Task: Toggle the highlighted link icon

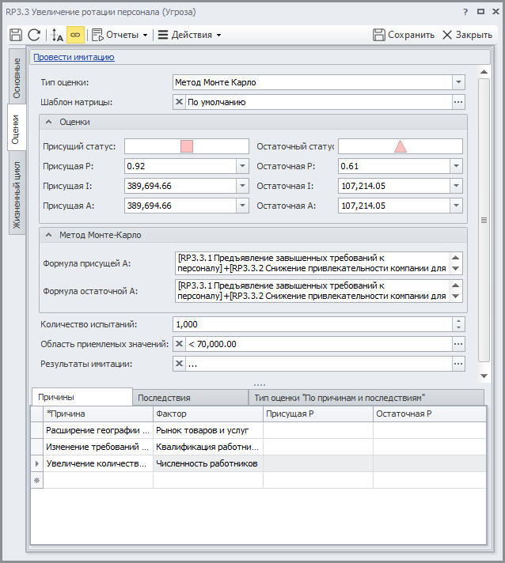Action: pos(75,35)
